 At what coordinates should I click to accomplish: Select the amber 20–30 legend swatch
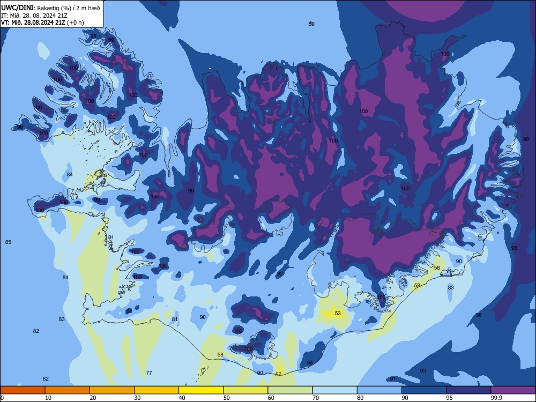click(112, 390)
